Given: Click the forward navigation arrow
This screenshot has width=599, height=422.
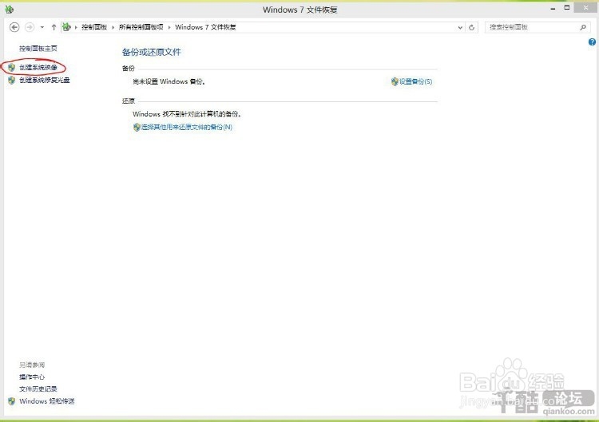Looking at the screenshot, I should tap(30, 27).
